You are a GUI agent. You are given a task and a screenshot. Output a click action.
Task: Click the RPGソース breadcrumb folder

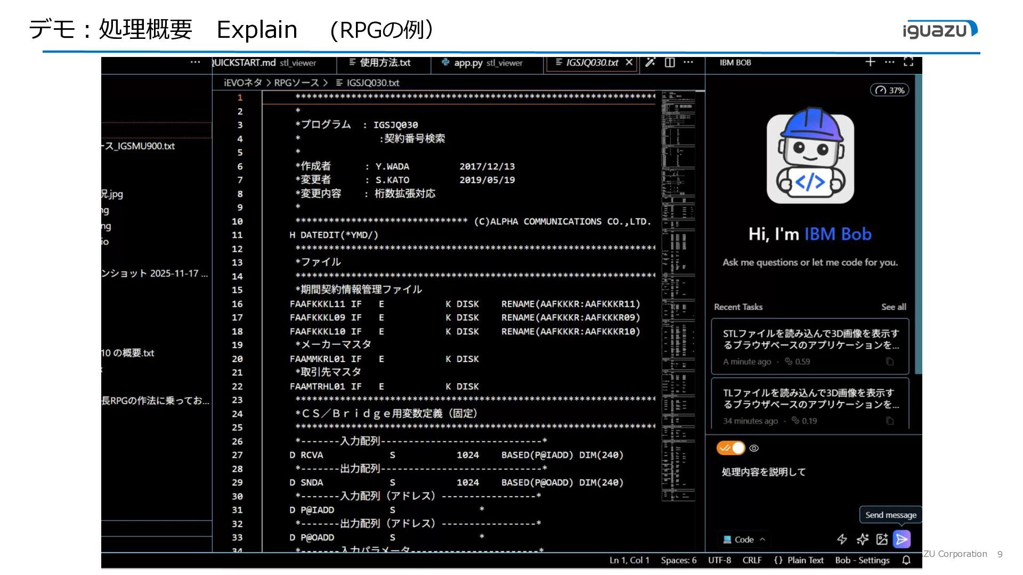coord(296,83)
